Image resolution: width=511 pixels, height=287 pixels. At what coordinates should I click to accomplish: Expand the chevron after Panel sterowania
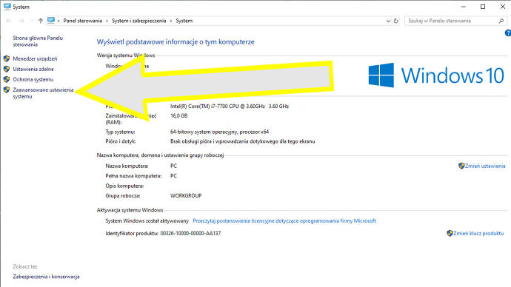coord(107,21)
